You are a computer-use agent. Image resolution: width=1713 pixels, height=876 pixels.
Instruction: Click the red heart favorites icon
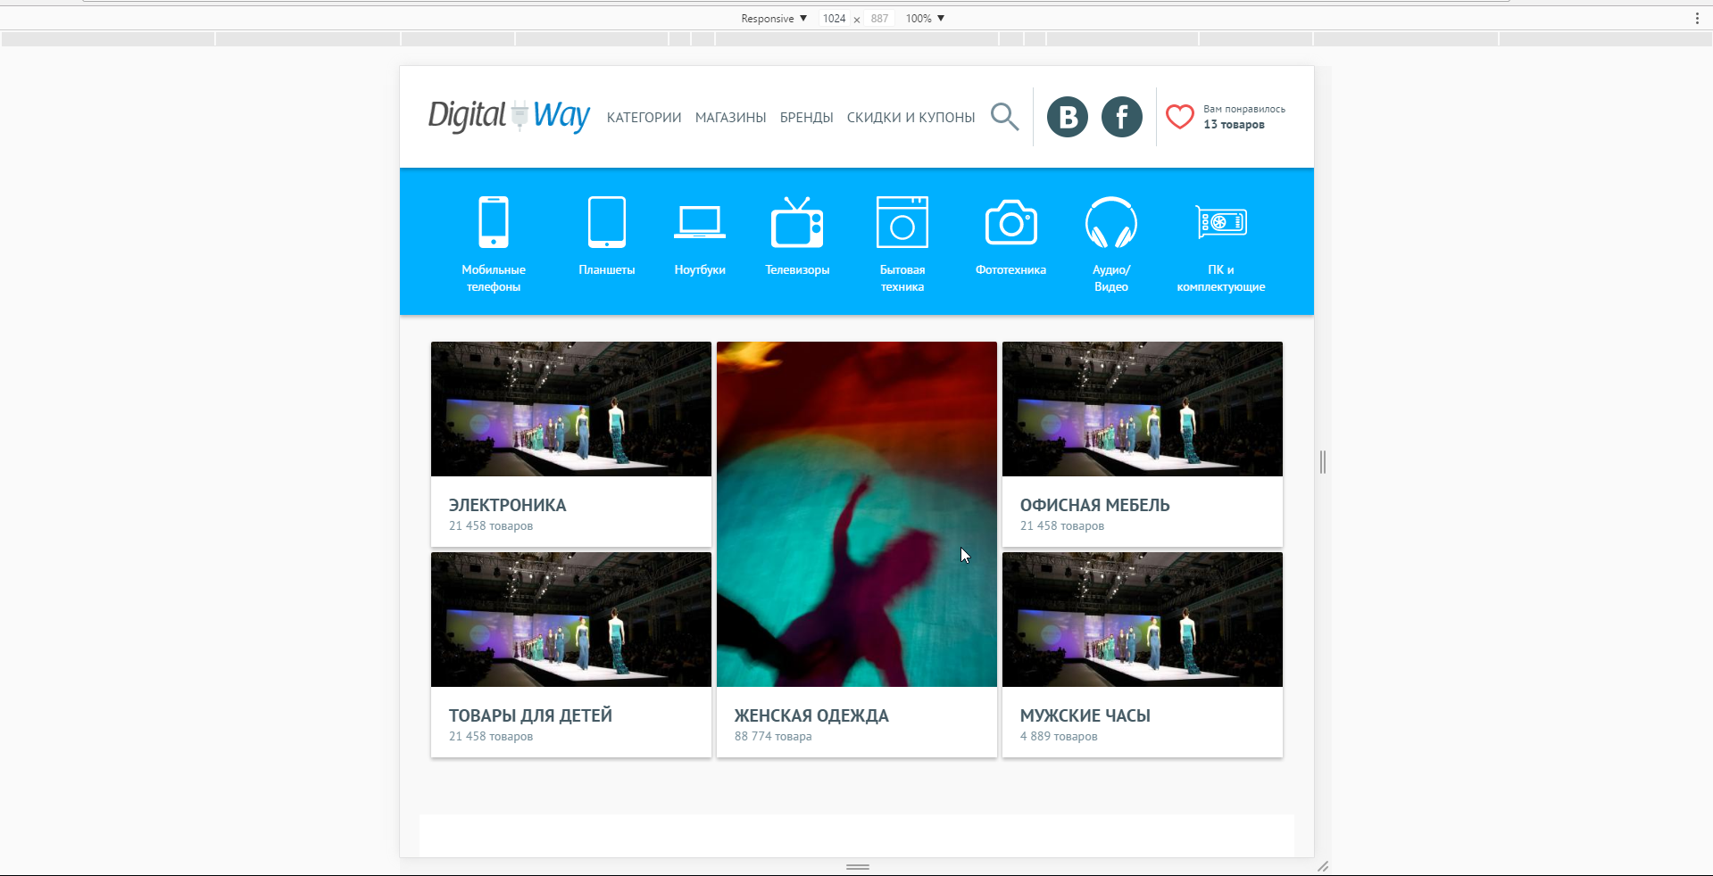coord(1180,117)
